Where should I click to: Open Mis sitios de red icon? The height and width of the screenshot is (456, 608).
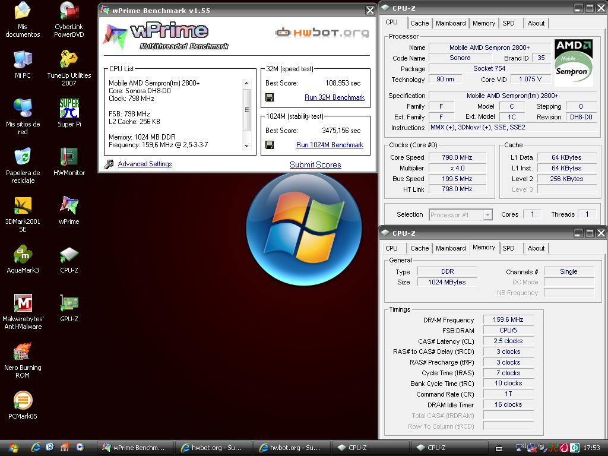pyautogui.click(x=23, y=117)
